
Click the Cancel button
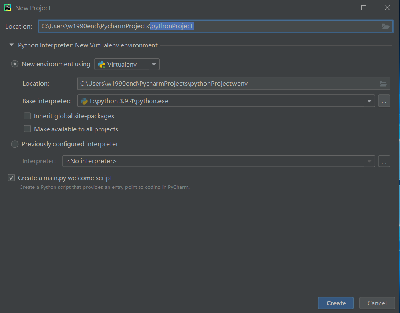pyautogui.click(x=377, y=303)
